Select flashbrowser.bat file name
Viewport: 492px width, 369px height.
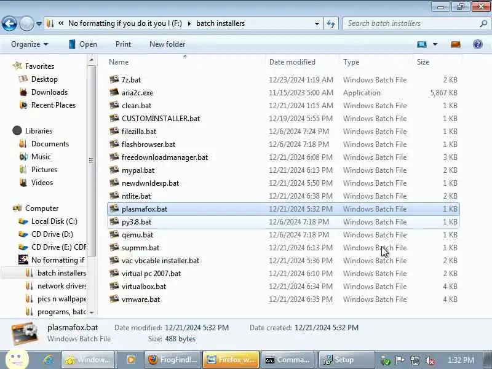(x=148, y=145)
